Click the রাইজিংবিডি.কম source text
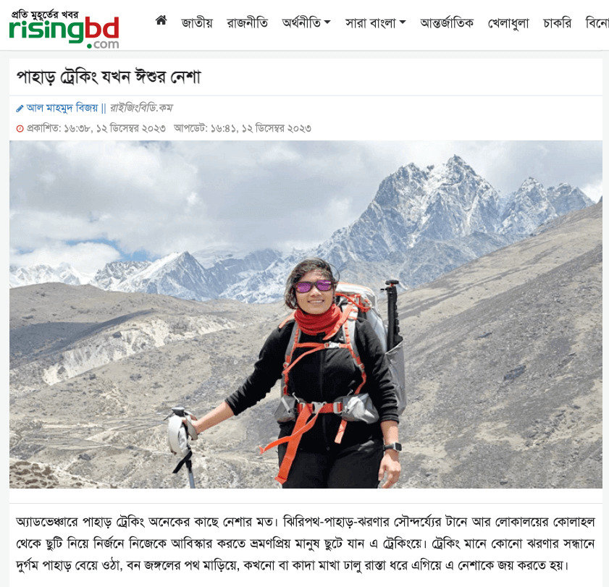 pos(141,108)
